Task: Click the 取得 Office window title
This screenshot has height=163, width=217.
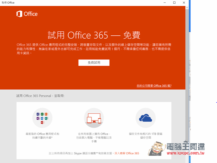Action: point(8,3)
